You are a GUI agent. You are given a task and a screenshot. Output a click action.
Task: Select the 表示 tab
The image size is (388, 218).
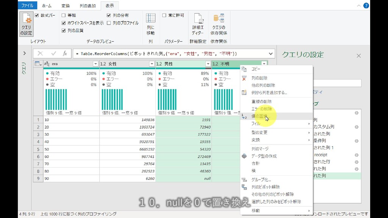[110, 6]
